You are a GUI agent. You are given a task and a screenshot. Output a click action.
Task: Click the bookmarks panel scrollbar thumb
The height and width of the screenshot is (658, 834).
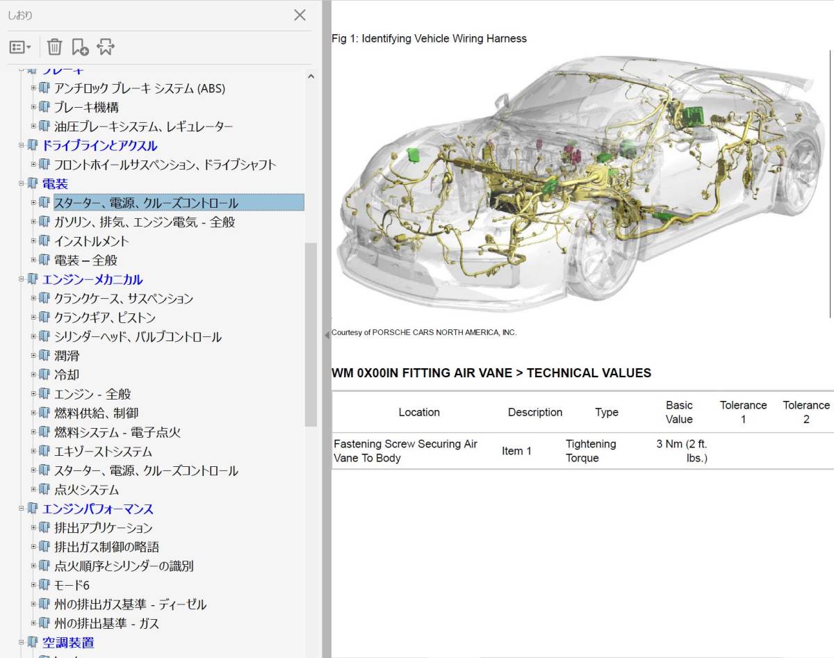[x=311, y=334]
